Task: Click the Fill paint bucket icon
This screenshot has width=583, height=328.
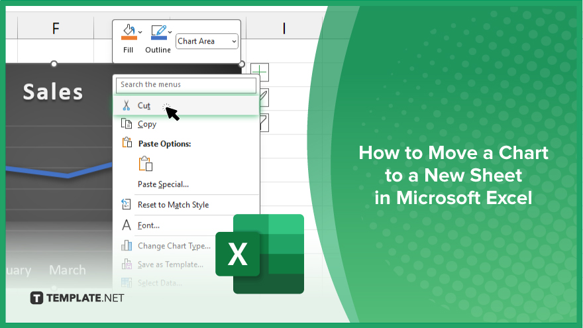Action: 129,30
